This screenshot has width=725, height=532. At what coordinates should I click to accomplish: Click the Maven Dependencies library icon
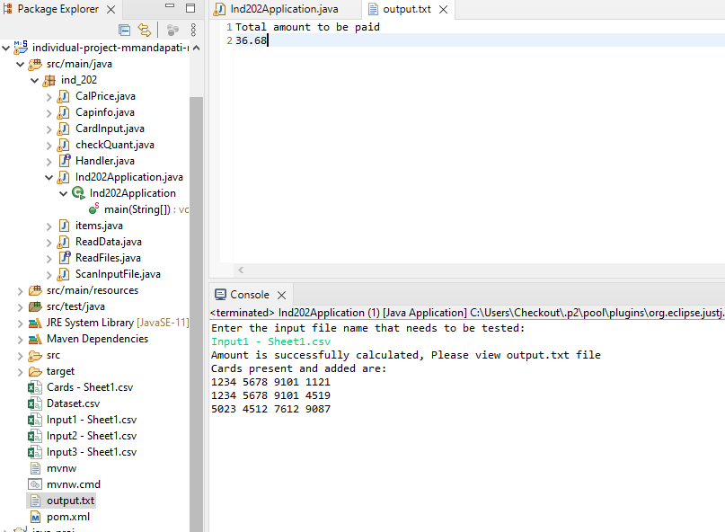(x=35, y=339)
